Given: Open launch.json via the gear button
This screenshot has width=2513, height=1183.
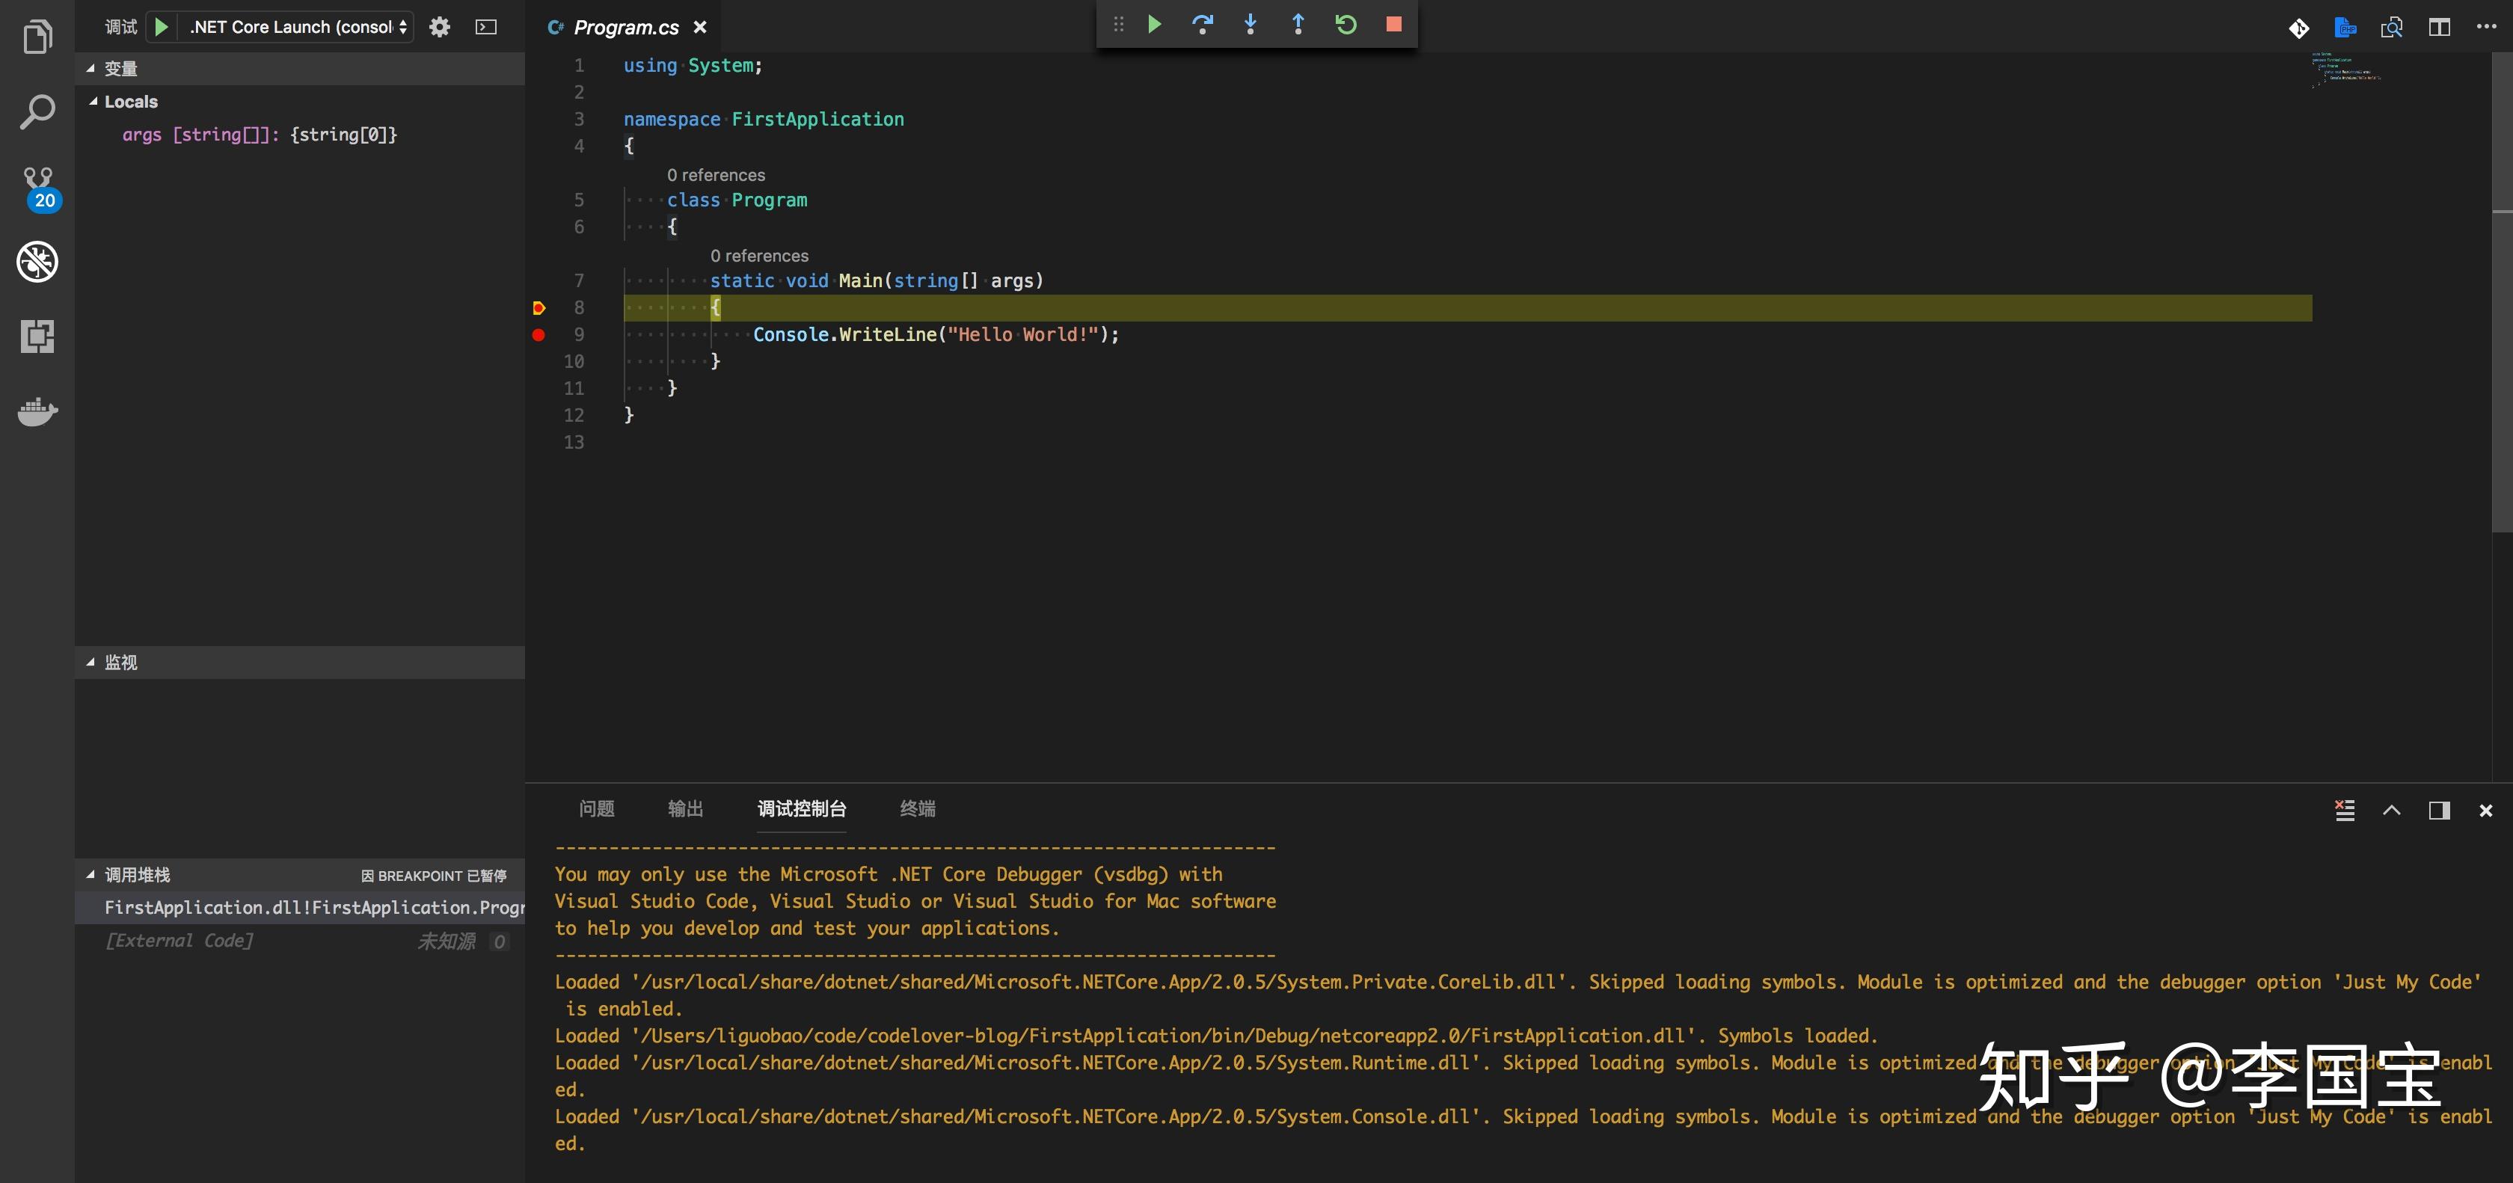Looking at the screenshot, I should [x=440, y=28].
